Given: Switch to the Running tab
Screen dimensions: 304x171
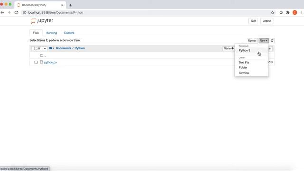Looking at the screenshot, I should tap(51, 33).
